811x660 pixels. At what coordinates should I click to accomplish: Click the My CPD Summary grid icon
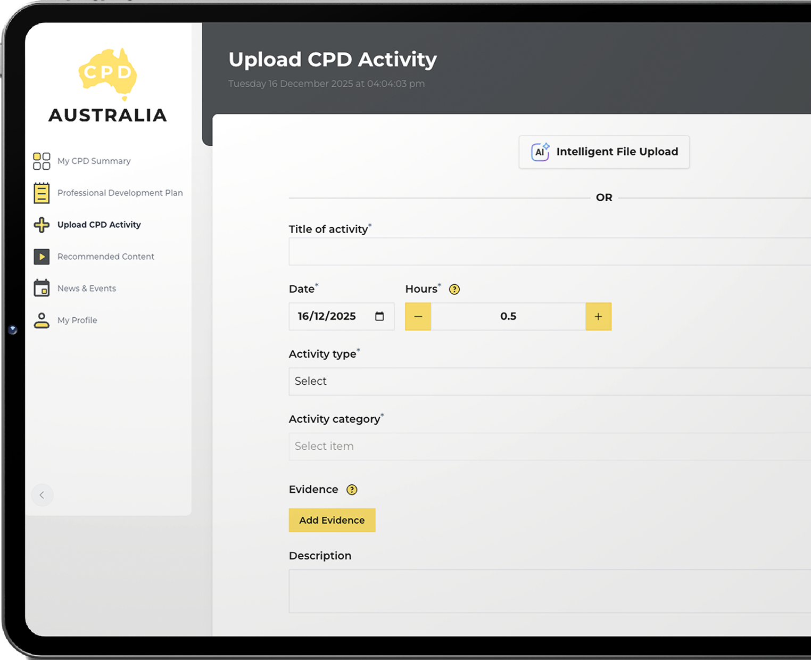coord(42,161)
